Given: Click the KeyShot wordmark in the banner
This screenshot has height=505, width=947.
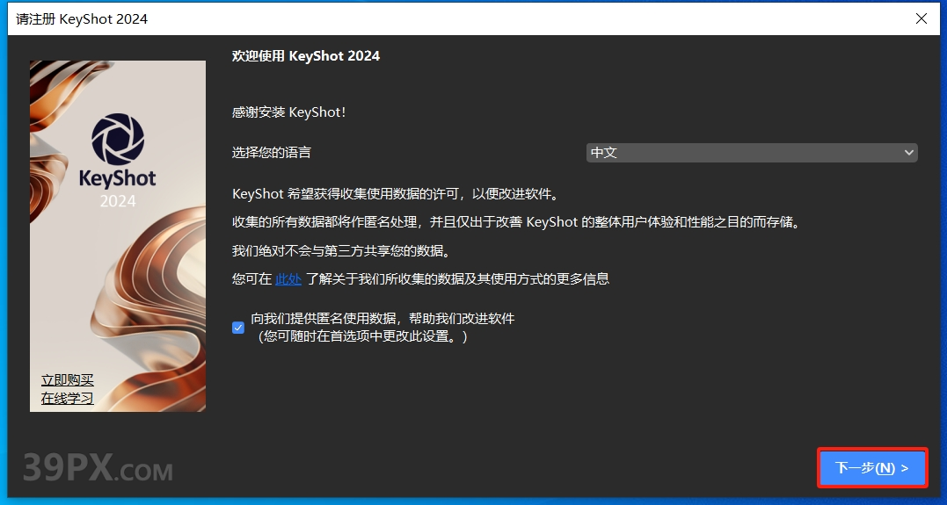Looking at the screenshot, I should [118, 178].
